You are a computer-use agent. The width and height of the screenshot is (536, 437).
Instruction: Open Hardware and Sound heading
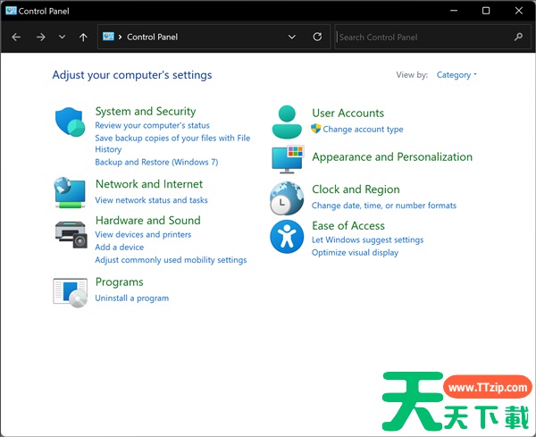click(147, 220)
